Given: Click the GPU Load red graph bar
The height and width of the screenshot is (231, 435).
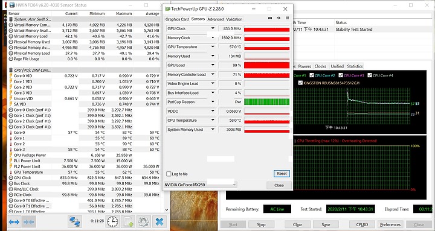Looking at the screenshot, I should coord(266,65).
